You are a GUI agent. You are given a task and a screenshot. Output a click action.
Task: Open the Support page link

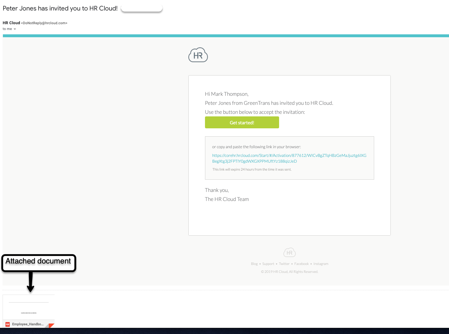(268, 264)
